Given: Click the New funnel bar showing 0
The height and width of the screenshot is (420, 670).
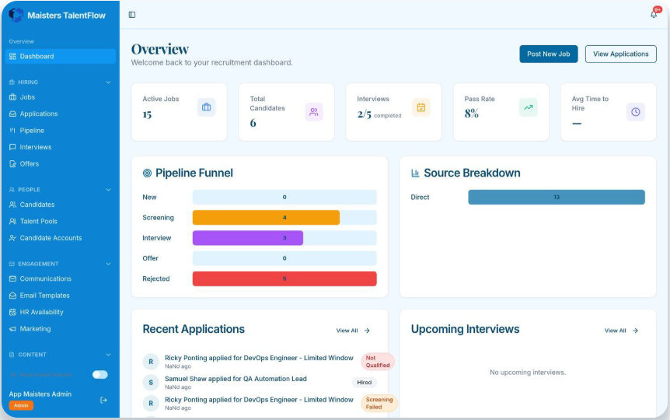Looking at the screenshot, I should click(284, 198).
